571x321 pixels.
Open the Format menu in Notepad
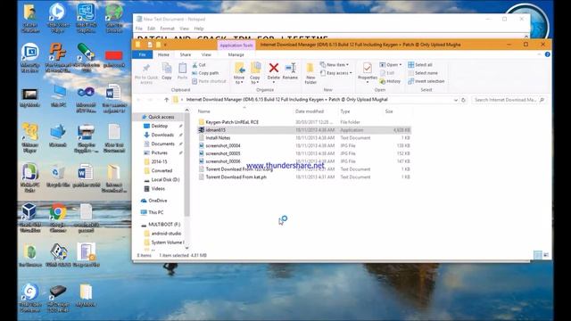pyautogui.click(x=167, y=29)
